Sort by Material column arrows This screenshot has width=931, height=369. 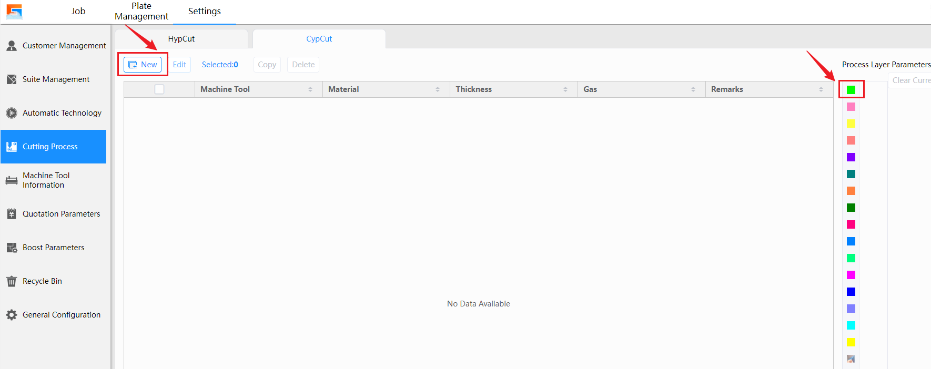tap(438, 89)
